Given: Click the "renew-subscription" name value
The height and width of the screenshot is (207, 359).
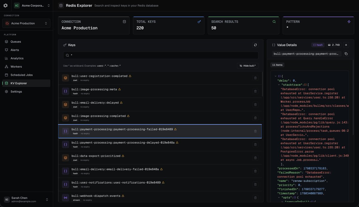Looking at the screenshot, I should (x=308, y=181).
